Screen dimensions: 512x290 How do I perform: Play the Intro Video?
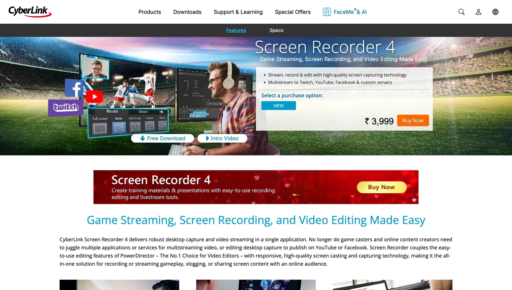click(222, 138)
